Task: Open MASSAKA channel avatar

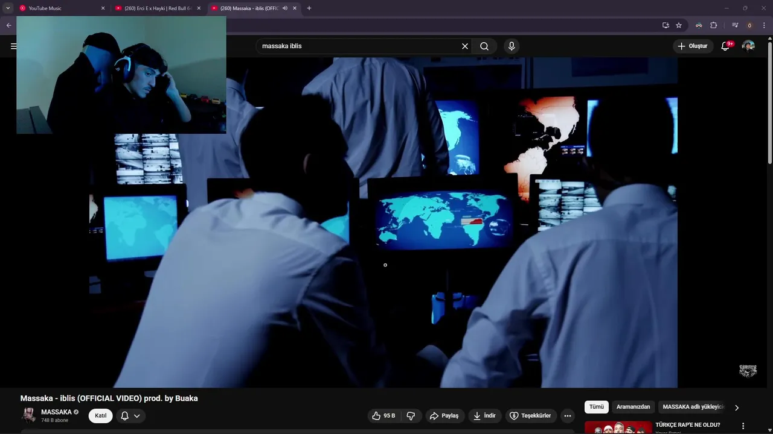Action: point(28,415)
